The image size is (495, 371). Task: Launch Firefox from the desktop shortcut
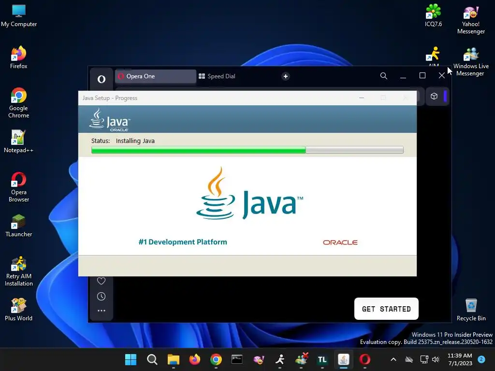(19, 57)
